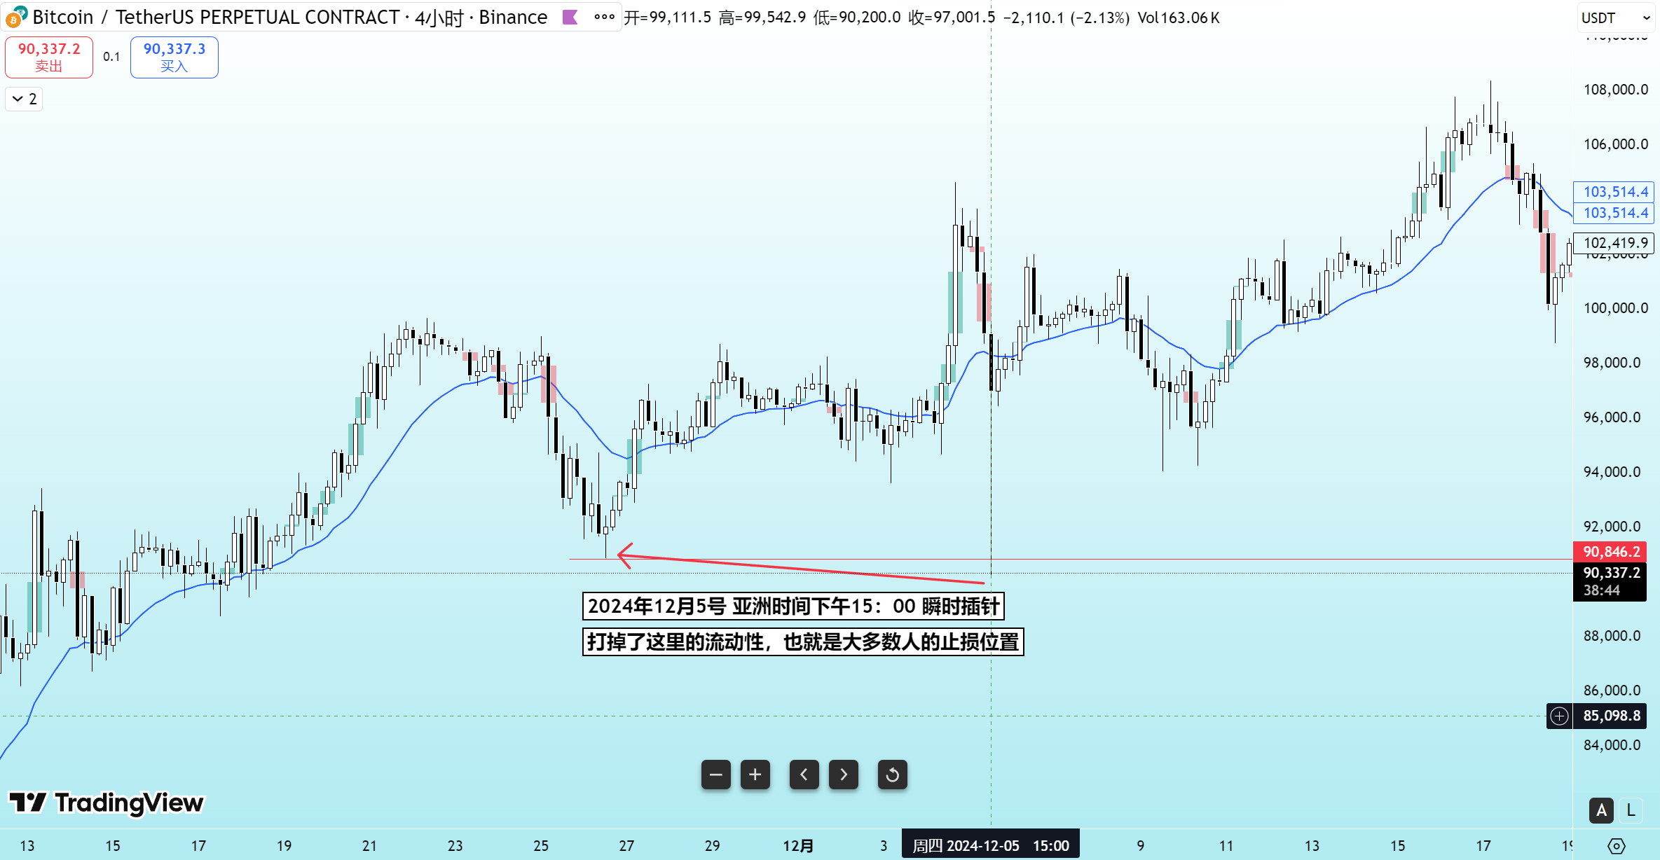Image resolution: width=1660 pixels, height=860 pixels.
Task: Click the blue buy 90,337.3 button
Action: tap(174, 57)
